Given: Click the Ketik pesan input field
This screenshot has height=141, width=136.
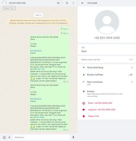Looking at the screenshot, I should (x=41, y=137).
